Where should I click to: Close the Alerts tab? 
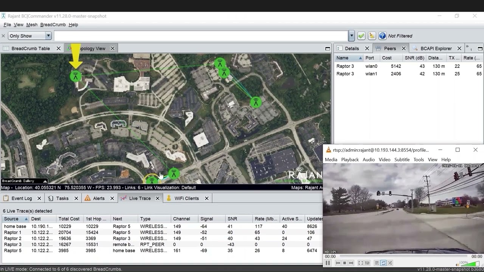[x=112, y=198]
